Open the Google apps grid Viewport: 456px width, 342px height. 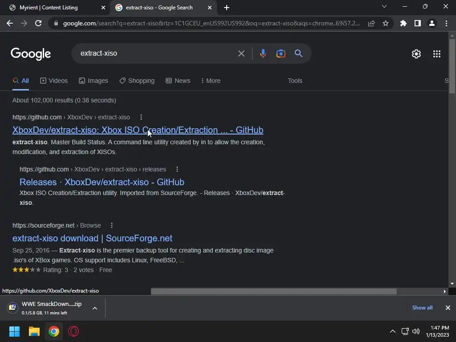coord(437,54)
